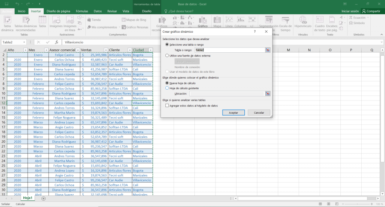Open the Año column filter dropdown
385x207 pixels.
25,50
